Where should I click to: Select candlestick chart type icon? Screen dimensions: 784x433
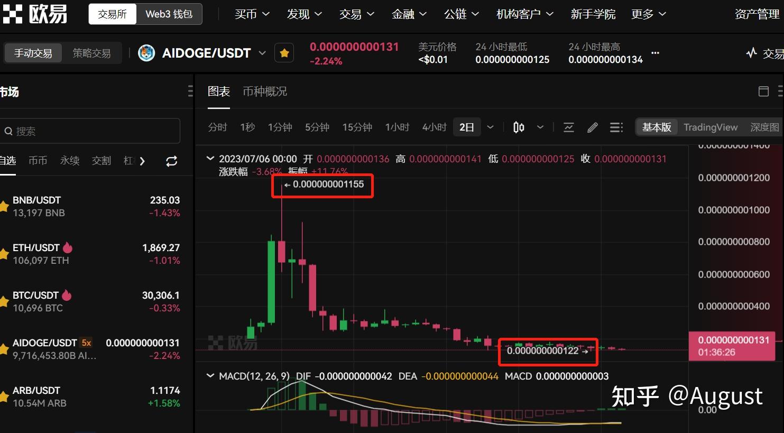[519, 127]
